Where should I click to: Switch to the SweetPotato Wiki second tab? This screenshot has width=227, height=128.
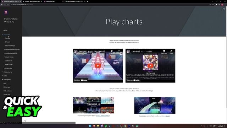coord(54,1)
